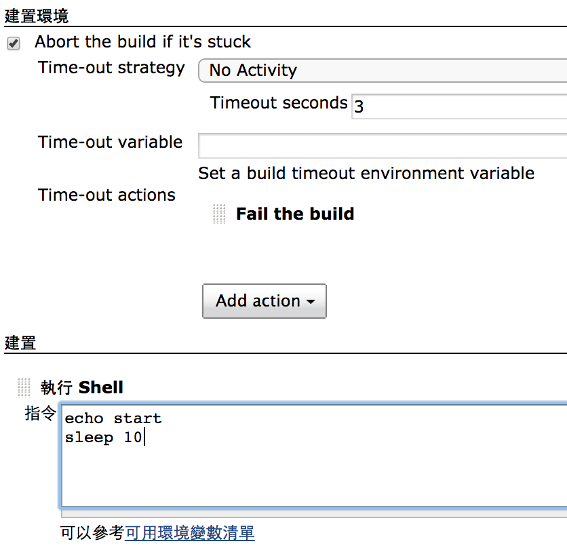Click the Add action button

(x=265, y=301)
